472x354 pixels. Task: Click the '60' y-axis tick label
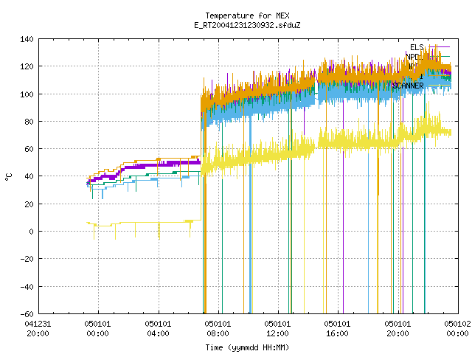click(29, 149)
